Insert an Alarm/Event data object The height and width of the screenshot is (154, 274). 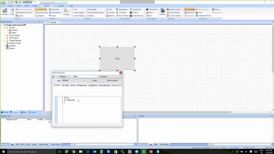tap(152, 9)
